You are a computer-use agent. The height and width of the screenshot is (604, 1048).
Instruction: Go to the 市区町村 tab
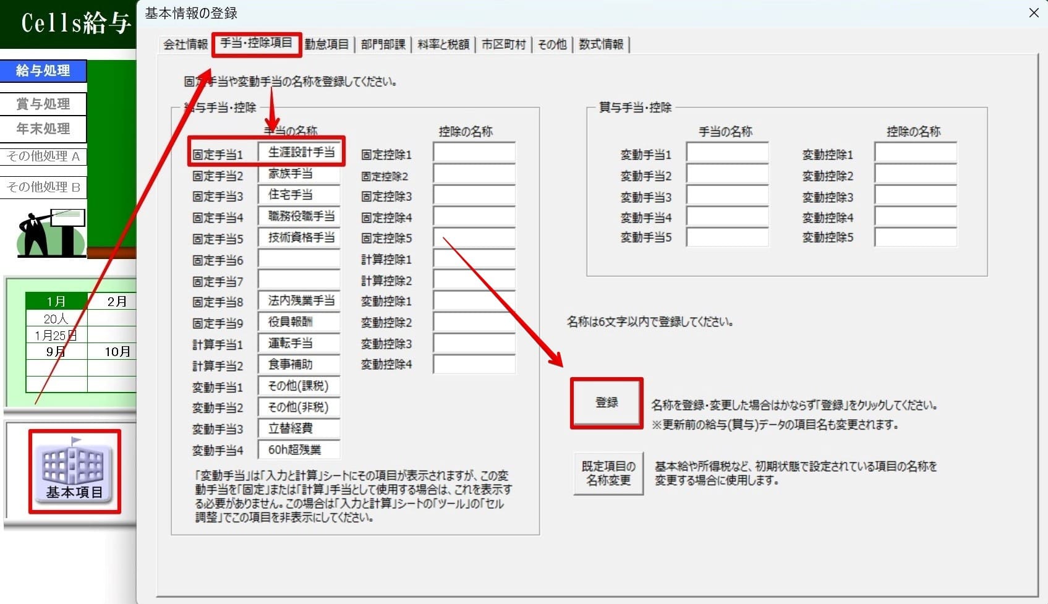[x=503, y=45]
